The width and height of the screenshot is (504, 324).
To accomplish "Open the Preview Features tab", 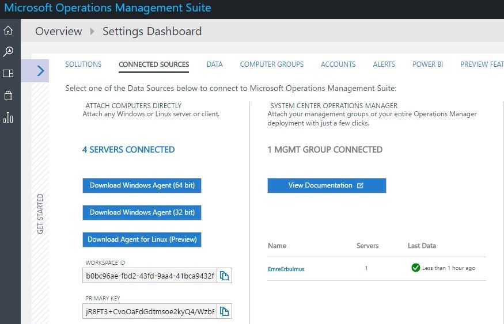I will click(482, 64).
